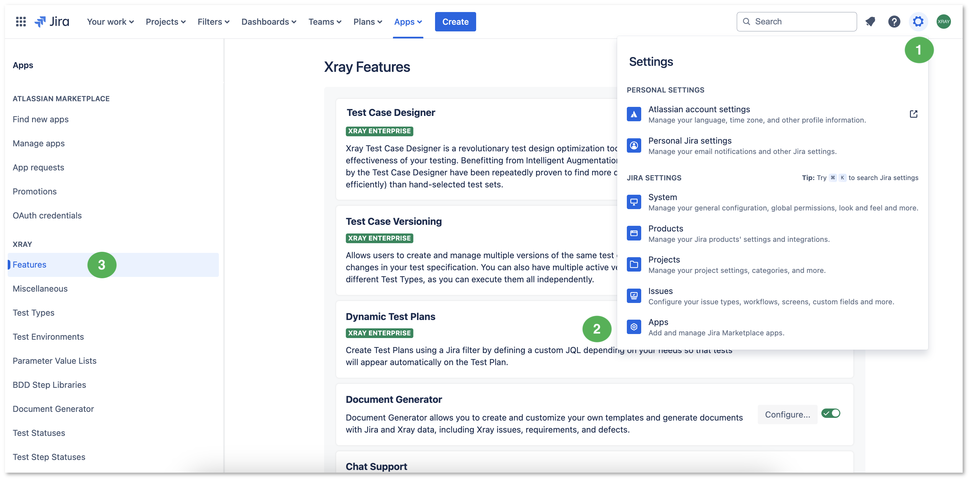
Task: Expand the Projects dropdown in top nav
Action: pyautogui.click(x=165, y=22)
